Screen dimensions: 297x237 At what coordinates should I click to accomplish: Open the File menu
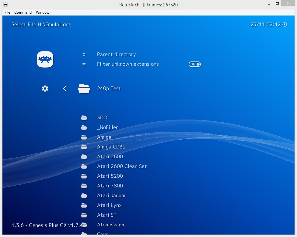coord(7,12)
